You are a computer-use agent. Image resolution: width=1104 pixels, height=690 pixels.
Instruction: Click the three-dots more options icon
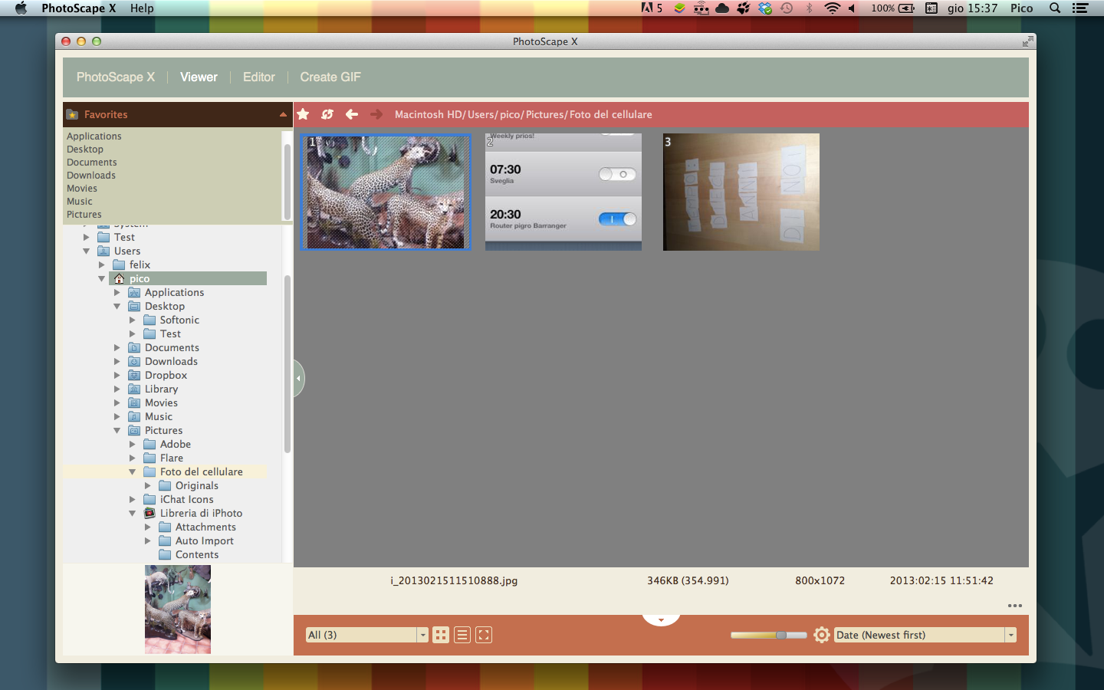pos(1015,606)
